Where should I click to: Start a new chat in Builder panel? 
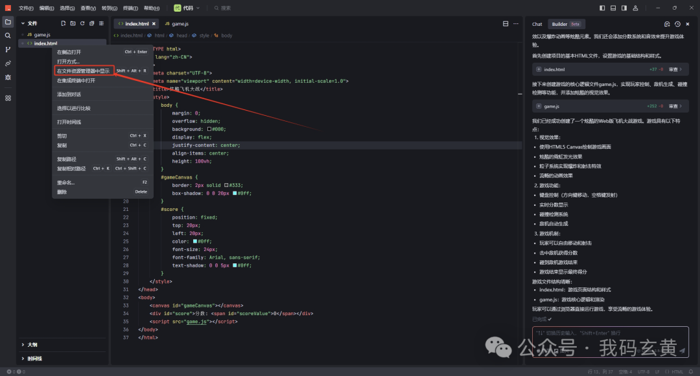point(667,24)
